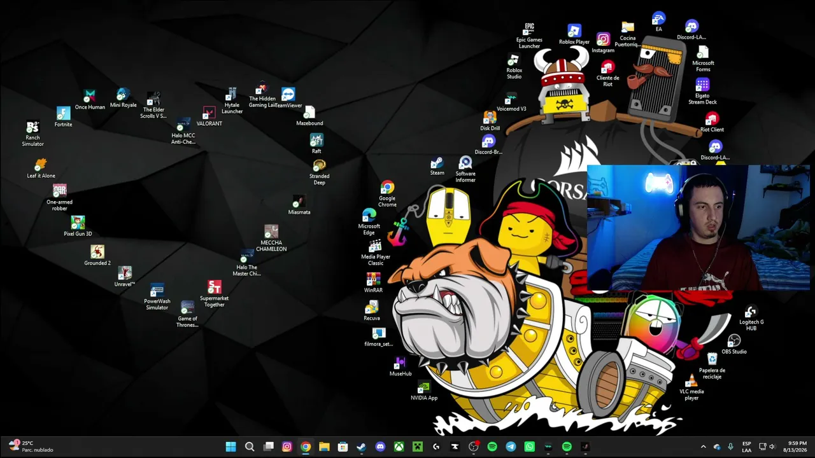Select the Voicemod V3 desktop icon
815x458 pixels.
[x=511, y=102]
